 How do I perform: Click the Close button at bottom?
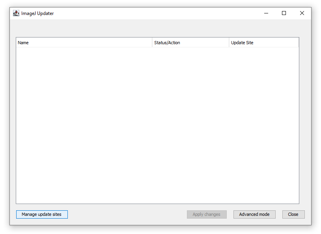tap(293, 214)
